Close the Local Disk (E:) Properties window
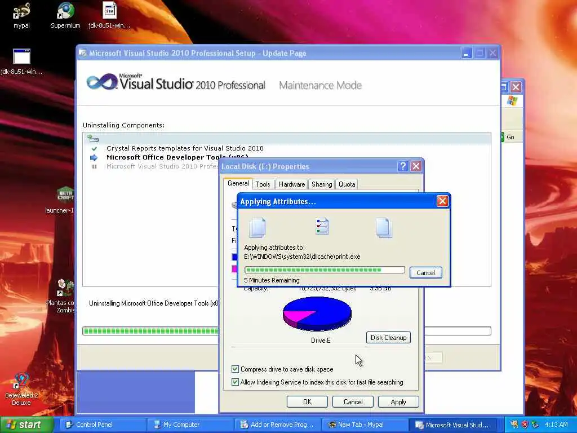This screenshot has height=433, width=577. [416, 166]
